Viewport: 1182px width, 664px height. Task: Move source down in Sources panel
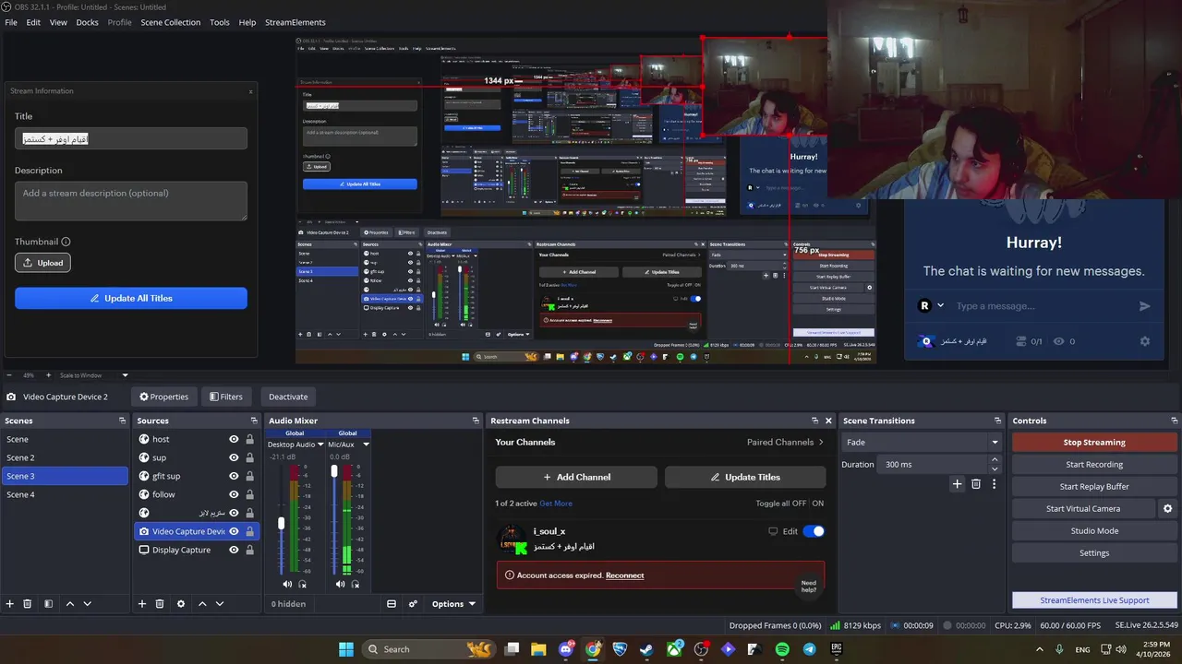click(220, 604)
